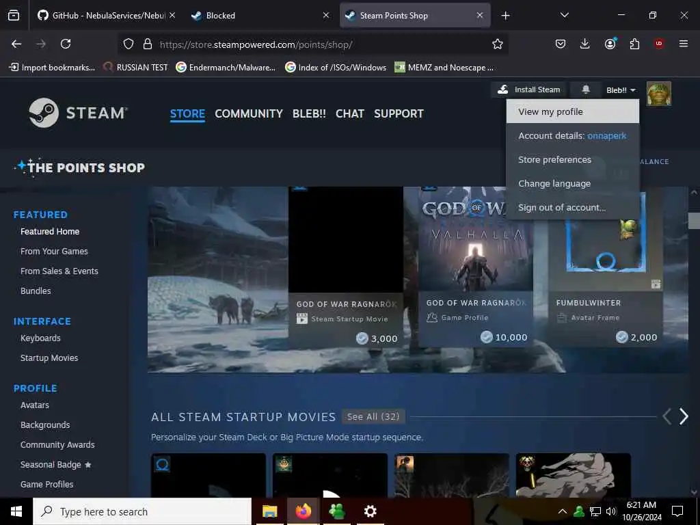Click the Steam logo in header
The width and height of the screenshot is (700, 525).
click(x=78, y=113)
